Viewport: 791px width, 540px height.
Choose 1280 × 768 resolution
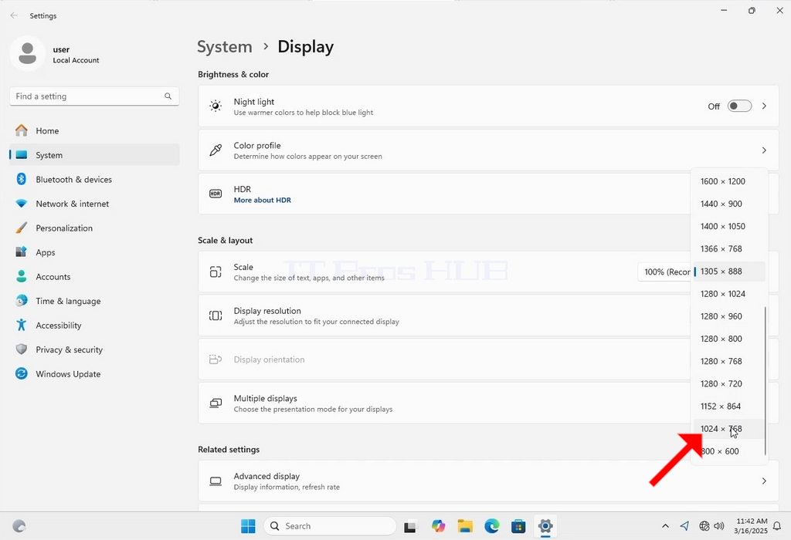click(729, 361)
